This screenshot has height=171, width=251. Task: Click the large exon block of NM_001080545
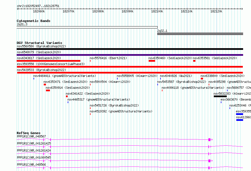click(x=209, y=161)
